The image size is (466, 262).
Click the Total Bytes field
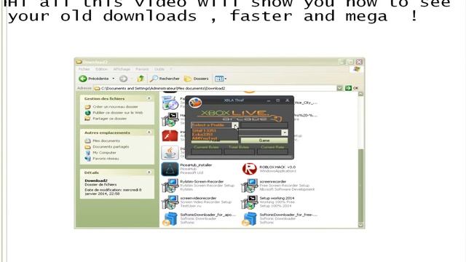[239, 152]
